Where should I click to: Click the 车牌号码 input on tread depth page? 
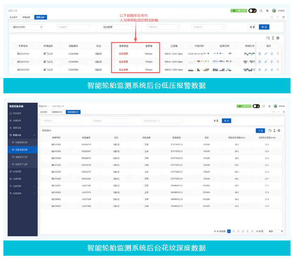click(61, 121)
